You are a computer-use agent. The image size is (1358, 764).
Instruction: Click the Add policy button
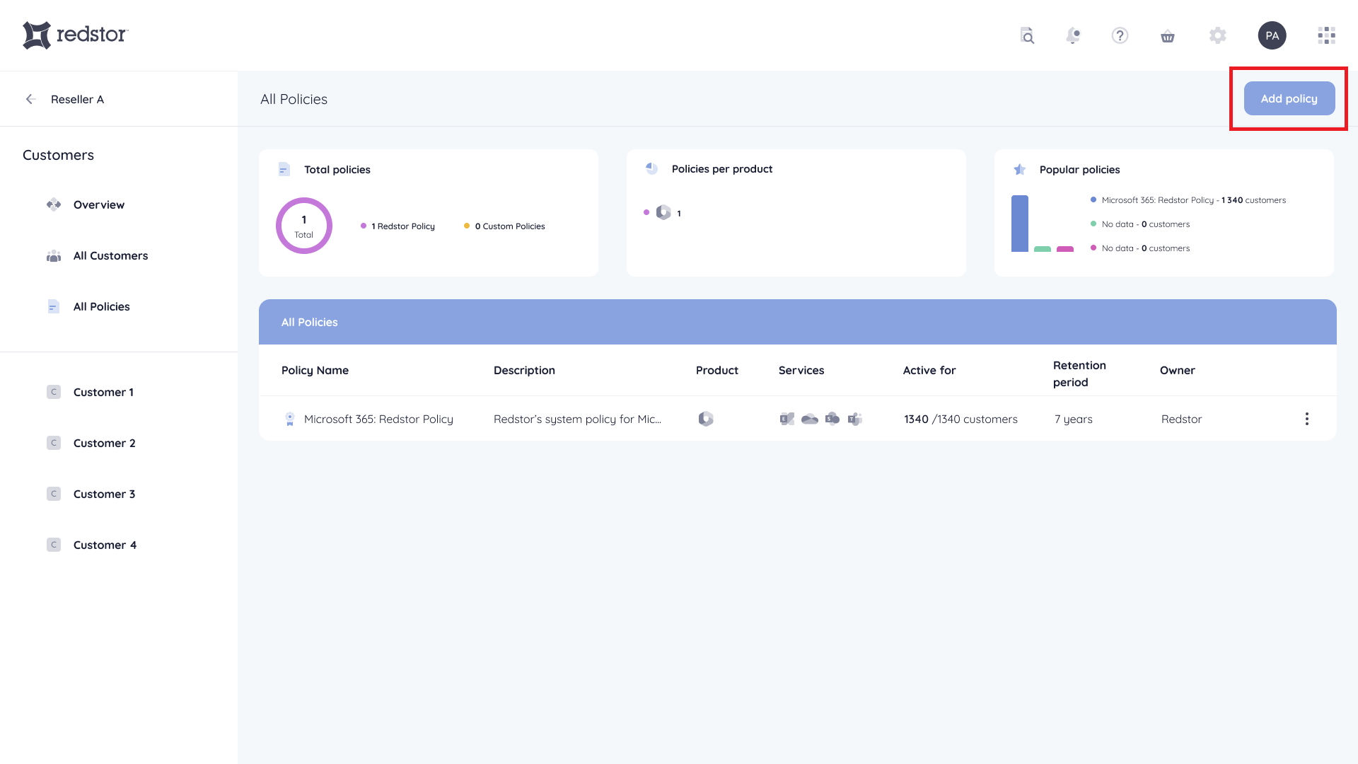pyautogui.click(x=1289, y=98)
